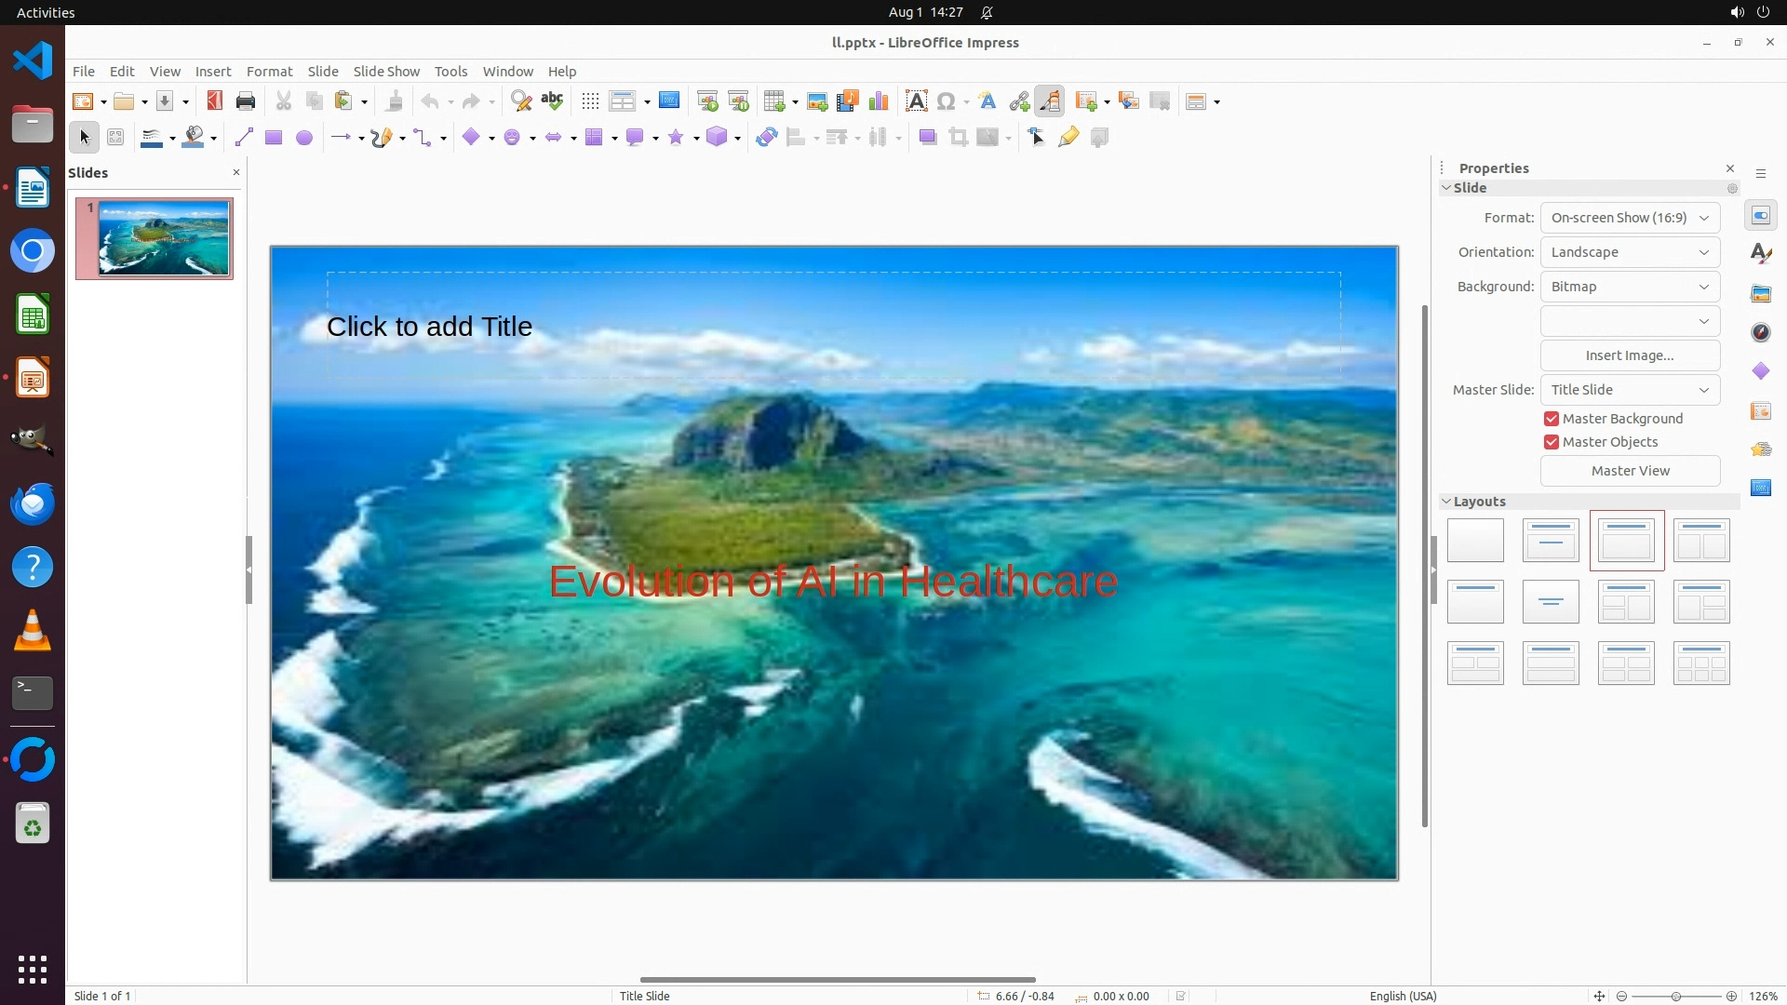Expand the Orientation Landscape dropdown

coord(1630,252)
